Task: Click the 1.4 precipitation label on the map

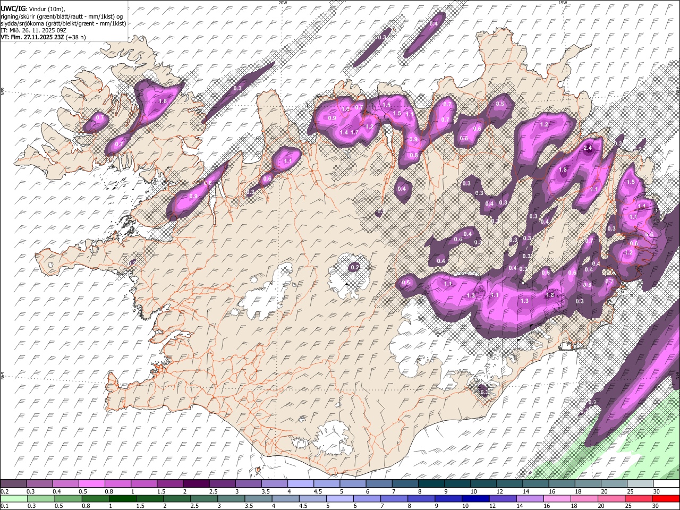Action: (344, 132)
